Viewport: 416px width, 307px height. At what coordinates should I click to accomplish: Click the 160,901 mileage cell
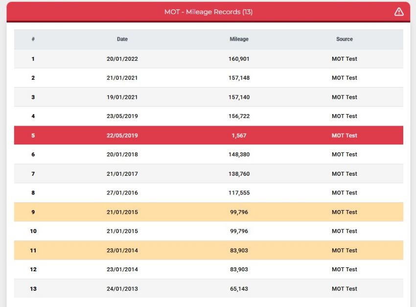[239, 59]
